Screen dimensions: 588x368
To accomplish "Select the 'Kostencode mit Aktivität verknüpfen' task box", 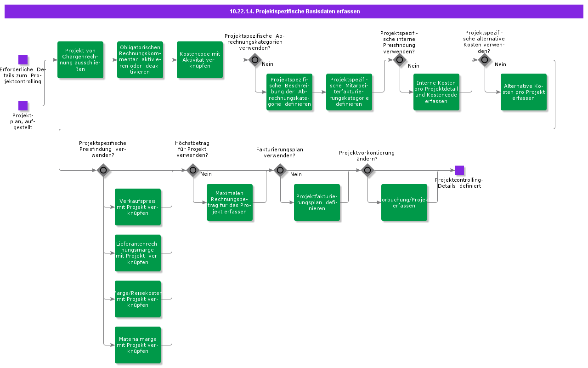I will 200,60.
